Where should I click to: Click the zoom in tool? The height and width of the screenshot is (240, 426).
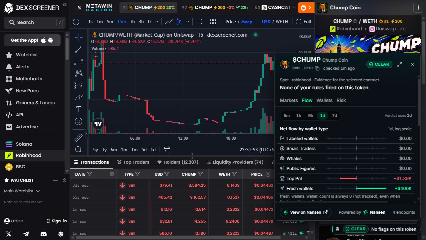pyautogui.click(x=79, y=149)
